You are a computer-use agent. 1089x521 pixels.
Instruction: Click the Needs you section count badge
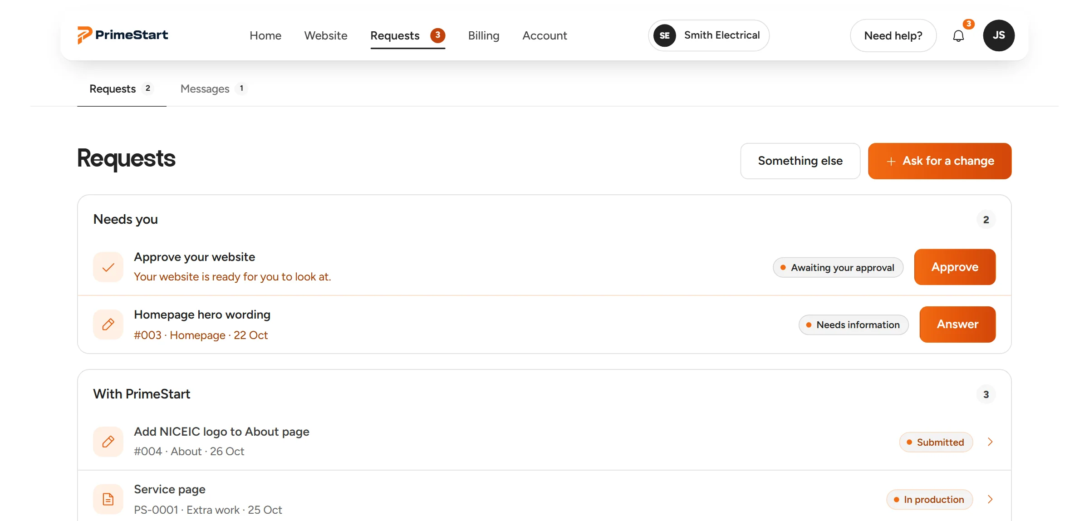tap(986, 220)
